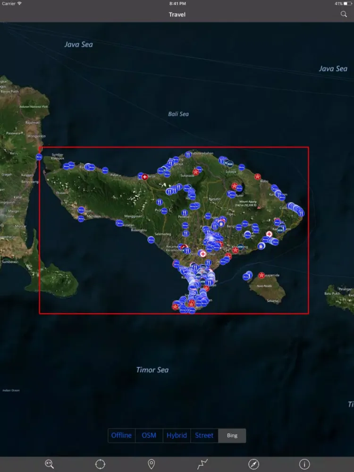The height and width of the screenshot is (472, 354).
Task: Tap the restaurant marker at Kubutambahan
Action: pyautogui.click(x=188, y=154)
